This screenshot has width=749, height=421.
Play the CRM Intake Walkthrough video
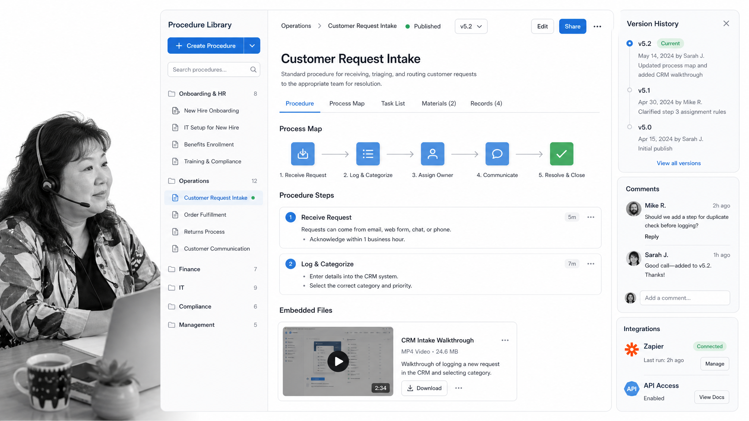point(338,361)
